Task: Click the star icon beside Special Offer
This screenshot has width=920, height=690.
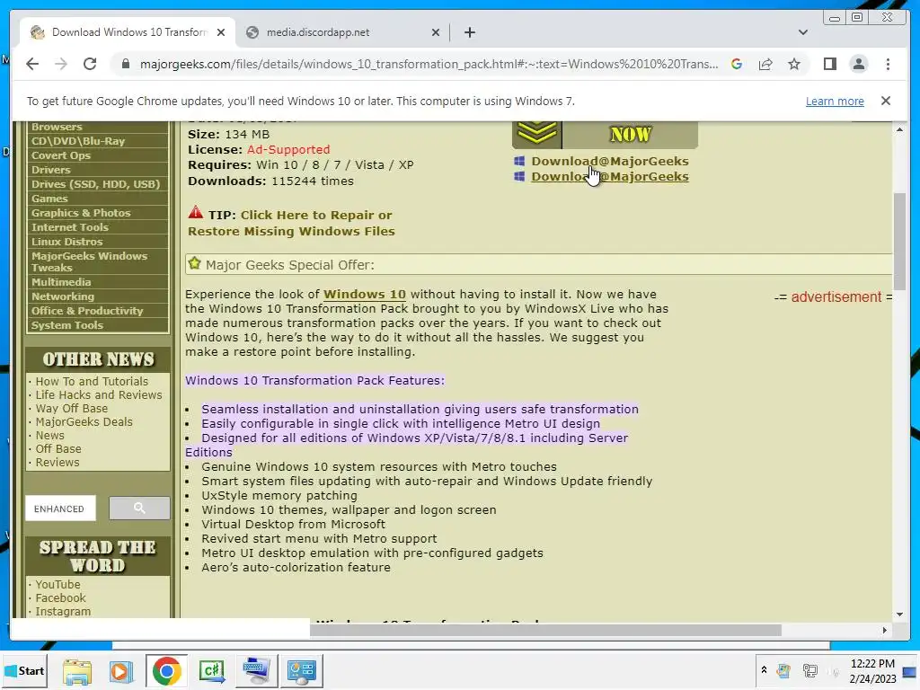Action: click(x=195, y=263)
